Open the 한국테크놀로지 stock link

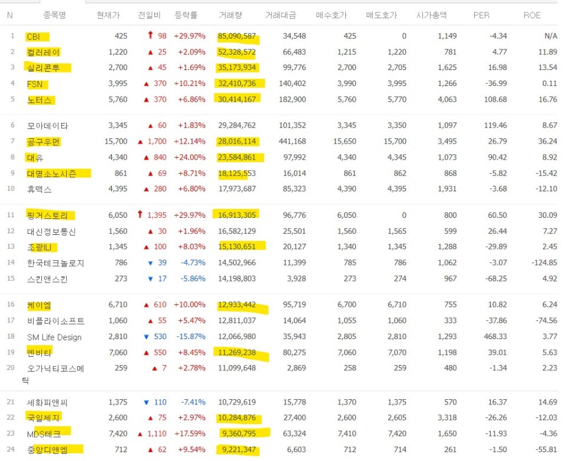pyautogui.click(x=55, y=263)
